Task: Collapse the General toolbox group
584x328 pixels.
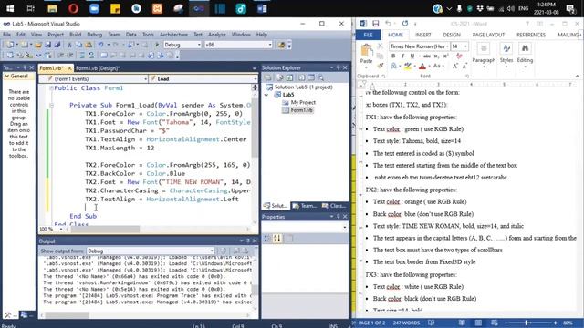Action: point(6,76)
